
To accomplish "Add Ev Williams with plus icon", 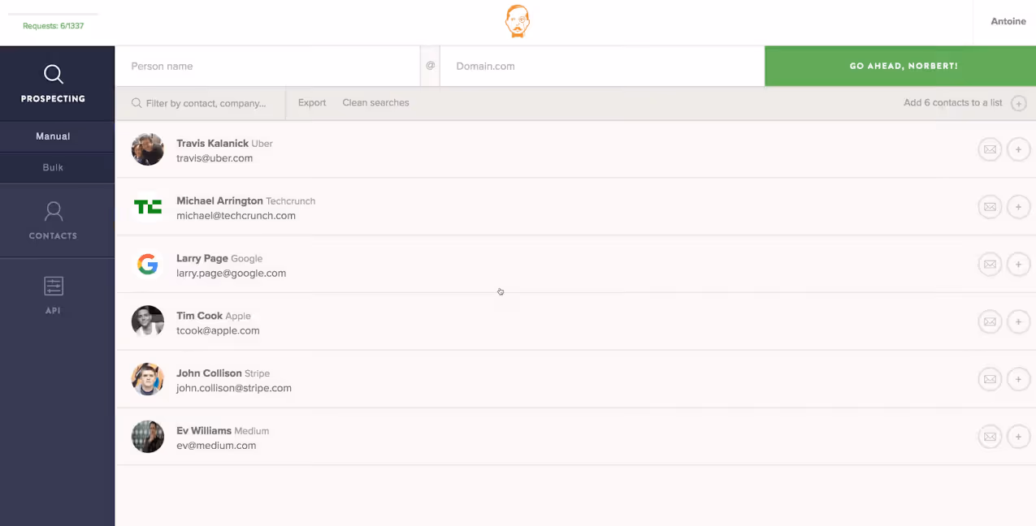I will [1019, 437].
